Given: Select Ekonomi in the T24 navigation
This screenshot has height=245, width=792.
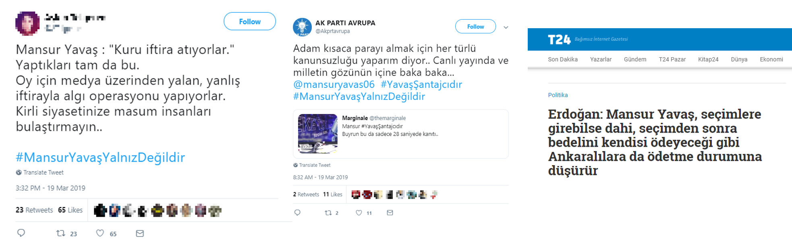Looking at the screenshot, I should [771, 59].
